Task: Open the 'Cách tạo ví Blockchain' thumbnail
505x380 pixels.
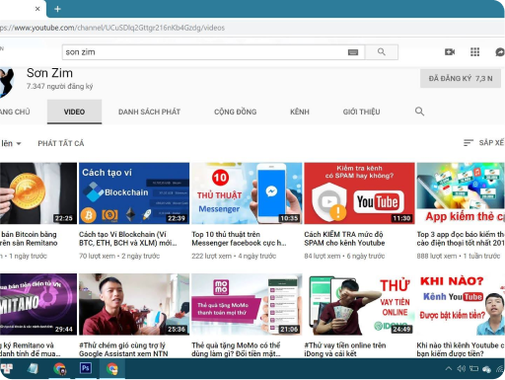Action: [134, 193]
